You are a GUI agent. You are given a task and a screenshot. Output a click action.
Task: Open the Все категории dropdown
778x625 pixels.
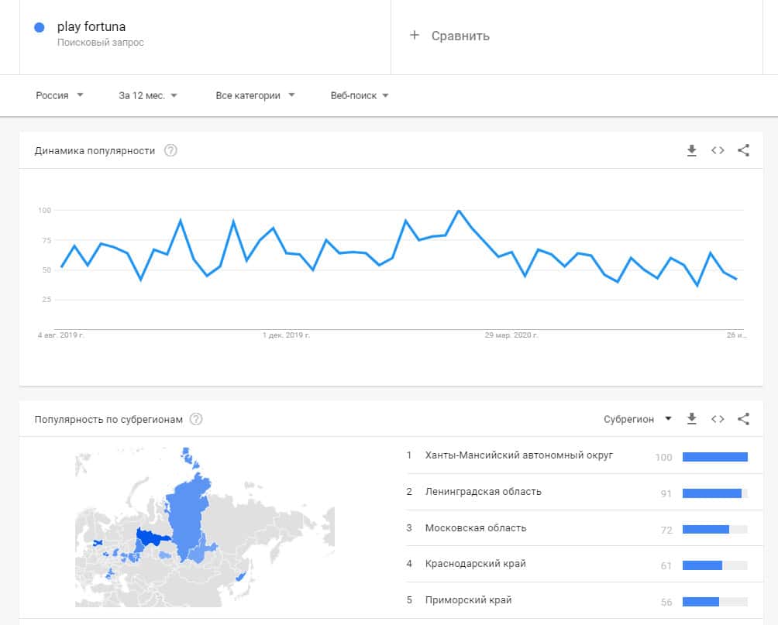coord(255,95)
